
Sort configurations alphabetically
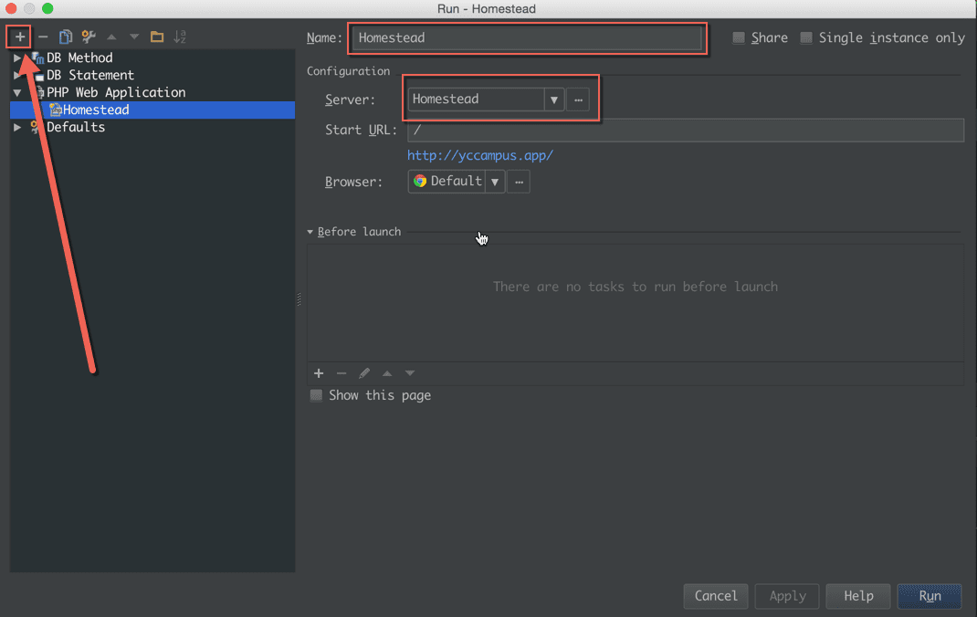[x=180, y=37]
